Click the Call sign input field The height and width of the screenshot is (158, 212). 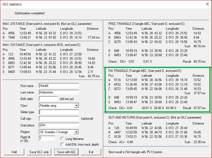[x=59, y=119]
